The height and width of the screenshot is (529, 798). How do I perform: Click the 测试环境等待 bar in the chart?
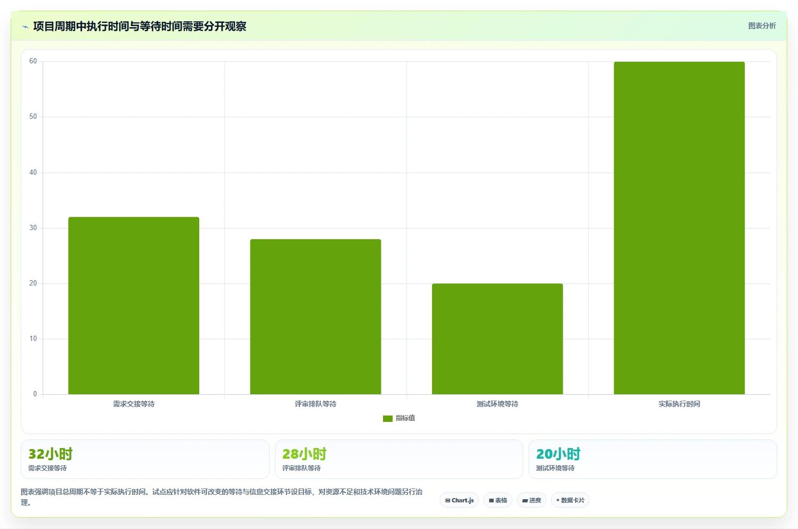[x=497, y=339]
